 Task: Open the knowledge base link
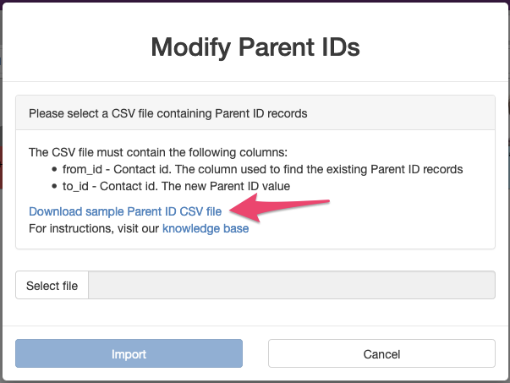click(x=206, y=228)
